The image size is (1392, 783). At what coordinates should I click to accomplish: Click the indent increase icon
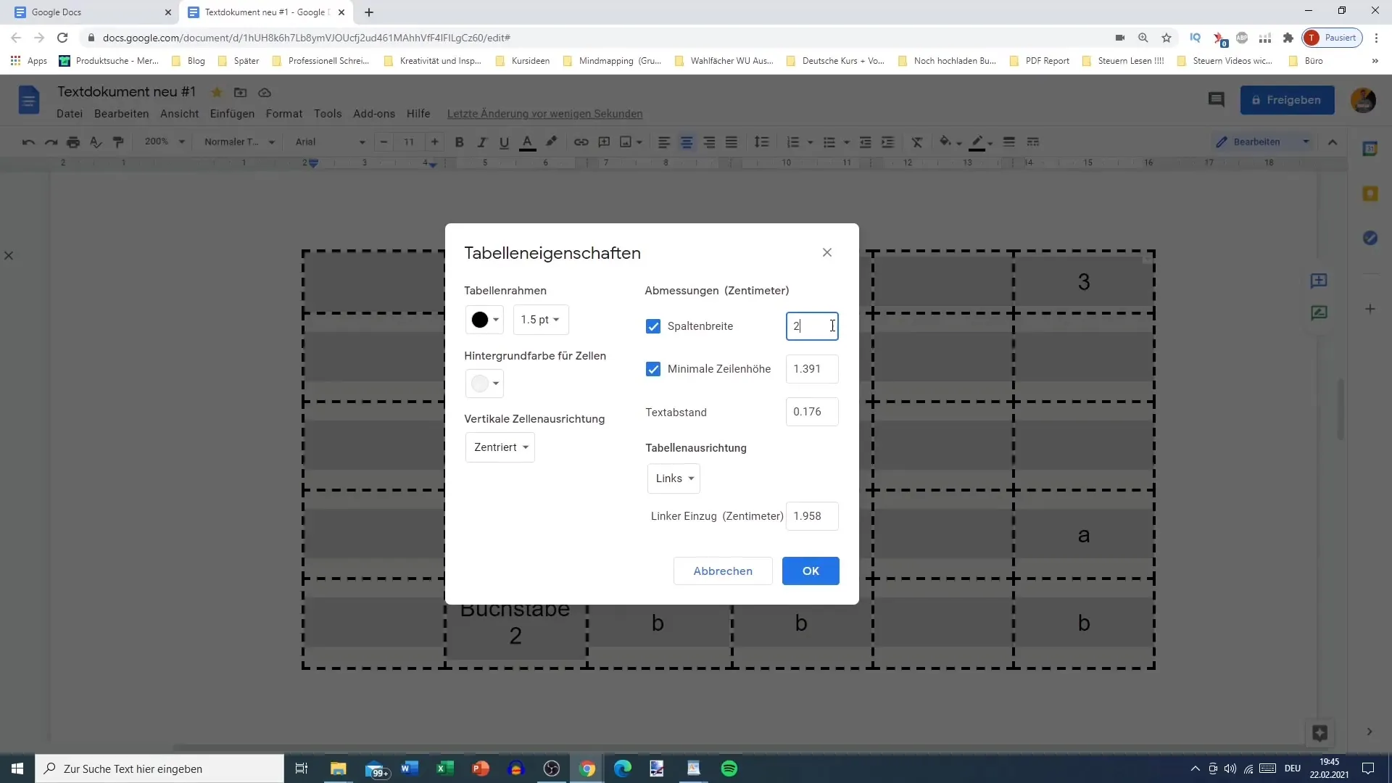coord(888,141)
